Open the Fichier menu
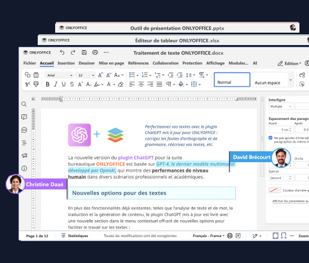This screenshot has height=263, width=309. click(x=30, y=63)
